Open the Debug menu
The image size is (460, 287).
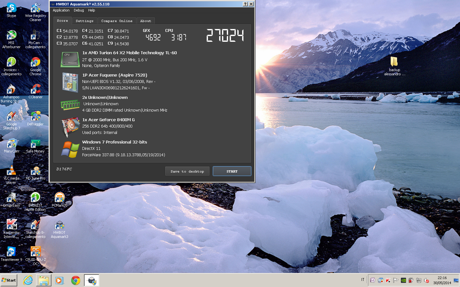pyautogui.click(x=79, y=10)
